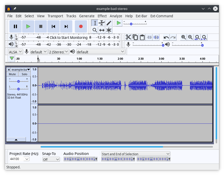Open the Snap-To dropdown
Viewport: 224px width, 175px height.
pos(51,159)
